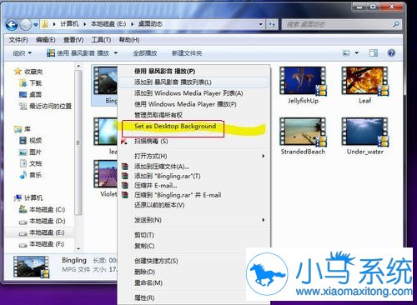The height and width of the screenshot is (305, 417).
Task: Click the change view icon
Action: click(346, 53)
